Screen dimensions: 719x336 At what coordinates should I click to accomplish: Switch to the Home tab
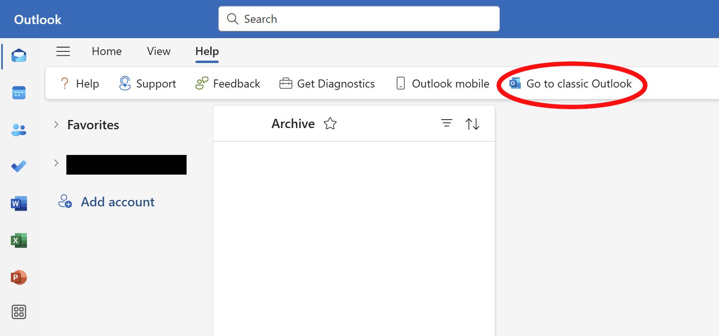point(106,51)
